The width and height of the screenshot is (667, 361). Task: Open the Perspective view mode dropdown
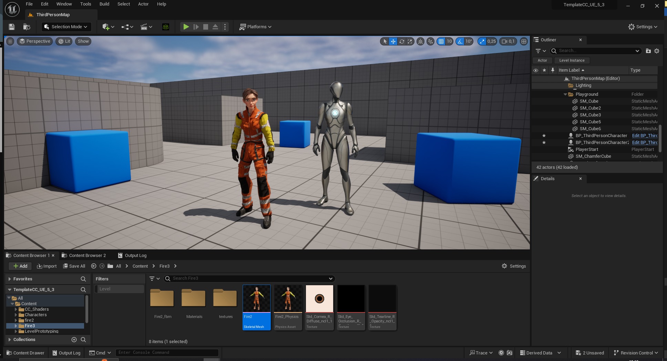click(35, 41)
